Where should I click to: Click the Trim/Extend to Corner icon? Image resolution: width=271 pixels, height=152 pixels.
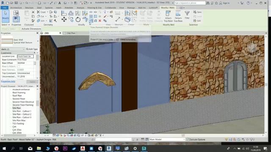click(85, 19)
